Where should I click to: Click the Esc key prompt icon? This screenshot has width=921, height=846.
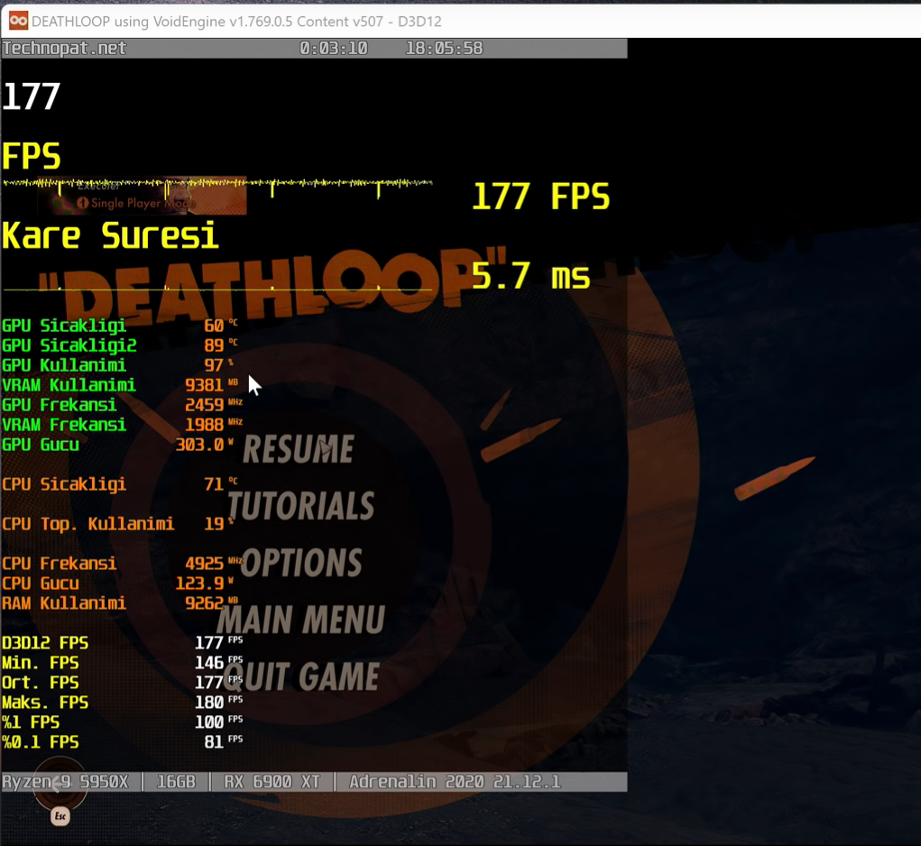[60, 816]
